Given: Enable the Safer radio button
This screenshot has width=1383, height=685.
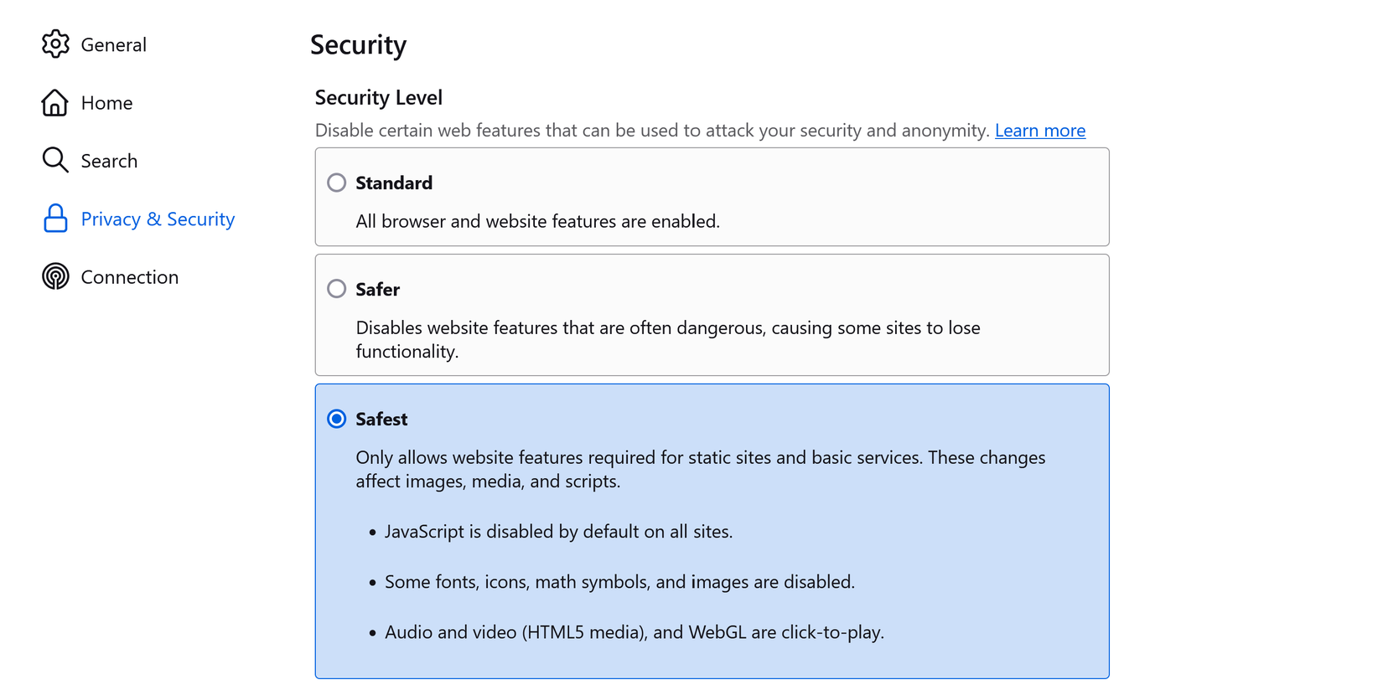Looking at the screenshot, I should [x=337, y=289].
